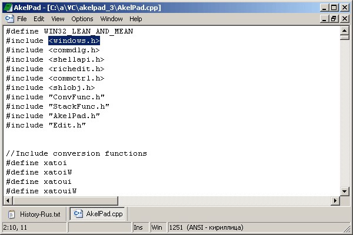
Task: Click the selected <windows.h> text
Action: (x=74, y=41)
